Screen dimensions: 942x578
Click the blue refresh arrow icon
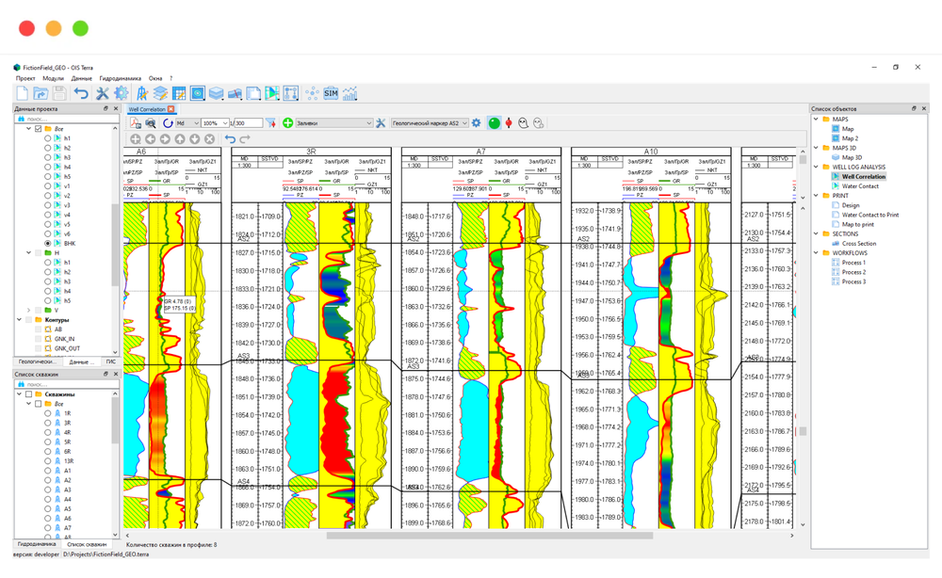point(168,123)
